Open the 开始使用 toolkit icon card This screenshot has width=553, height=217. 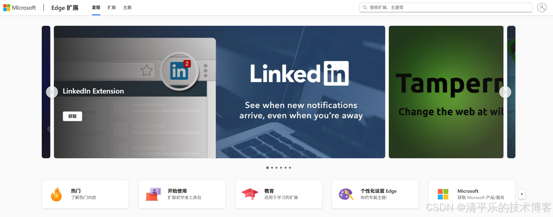click(153, 194)
